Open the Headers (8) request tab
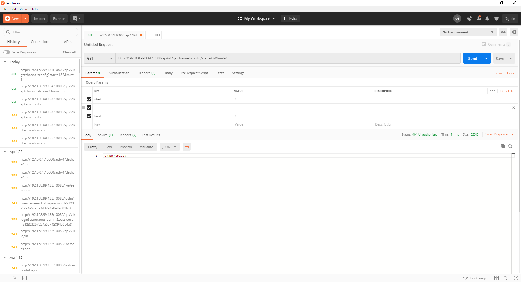 pyautogui.click(x=146, y=73)
